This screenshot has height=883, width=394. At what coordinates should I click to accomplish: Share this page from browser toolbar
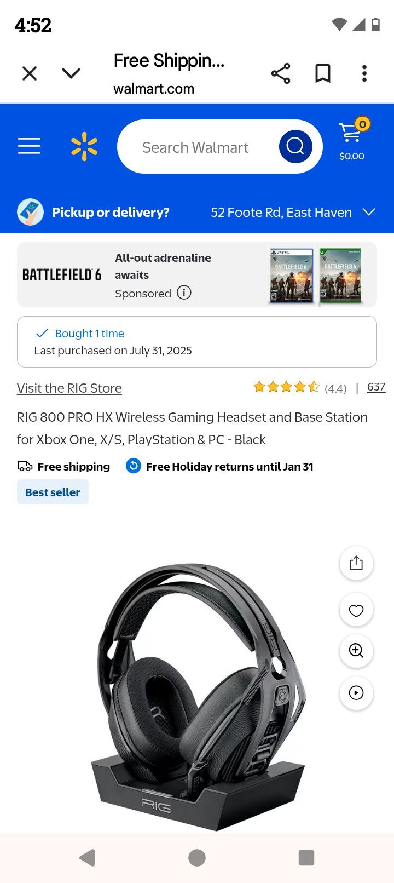[x=281, y=73]
